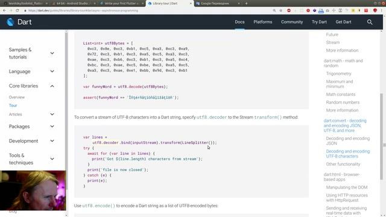Click code line 'List<int> utf8Bytes = ['
This screenshot has height=217, width=386.
pos(108,43)
